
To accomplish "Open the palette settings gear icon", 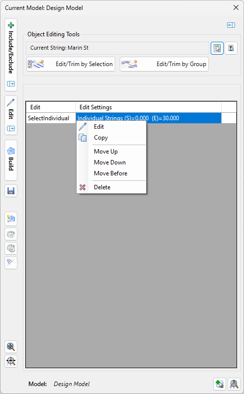I will click(11, 248).
